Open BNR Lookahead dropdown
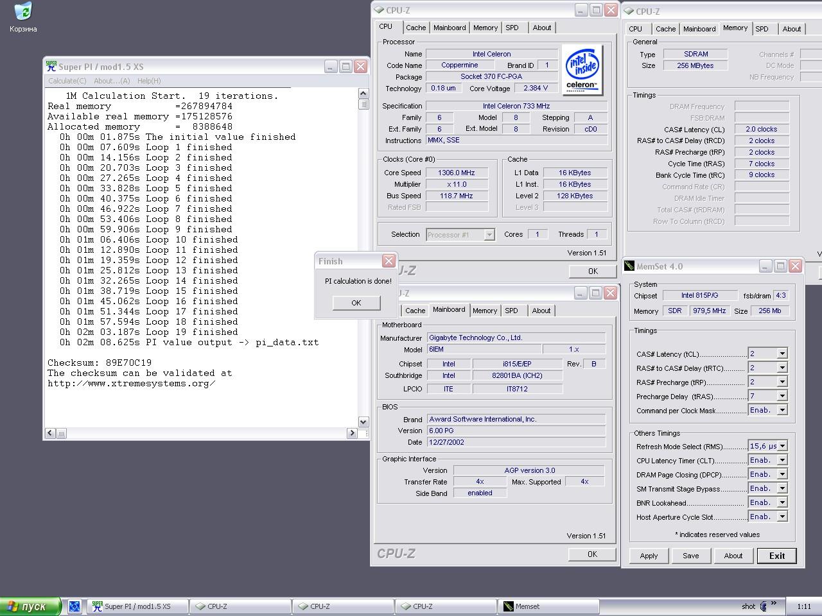 782,502
